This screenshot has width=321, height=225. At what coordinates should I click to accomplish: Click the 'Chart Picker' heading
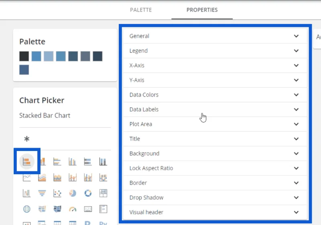pos(42,100)
